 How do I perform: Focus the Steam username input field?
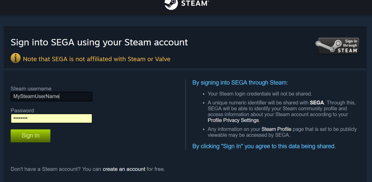51,96
